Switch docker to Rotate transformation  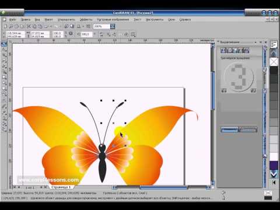(x=229, y=50)
